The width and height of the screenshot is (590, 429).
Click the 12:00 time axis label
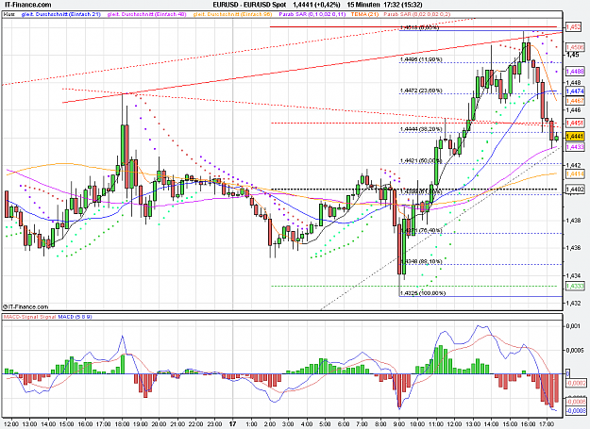point(11,424)
